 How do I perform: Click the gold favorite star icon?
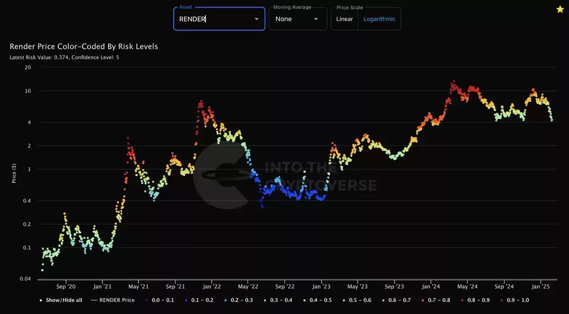point(560,9)
